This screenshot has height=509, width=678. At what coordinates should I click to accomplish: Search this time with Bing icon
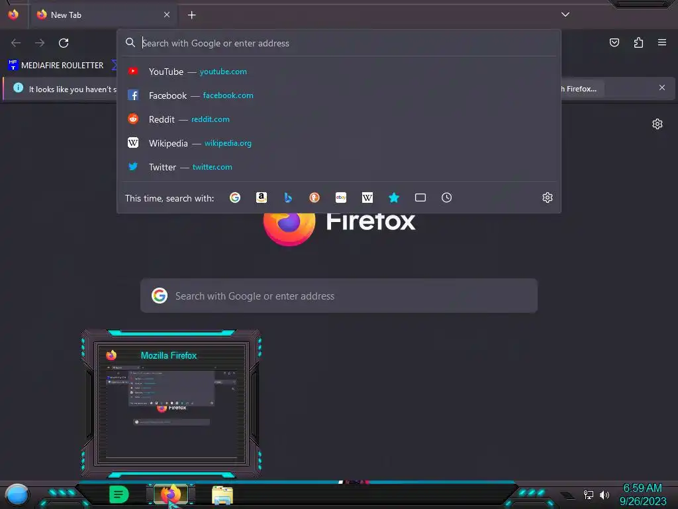pos(288,198)
